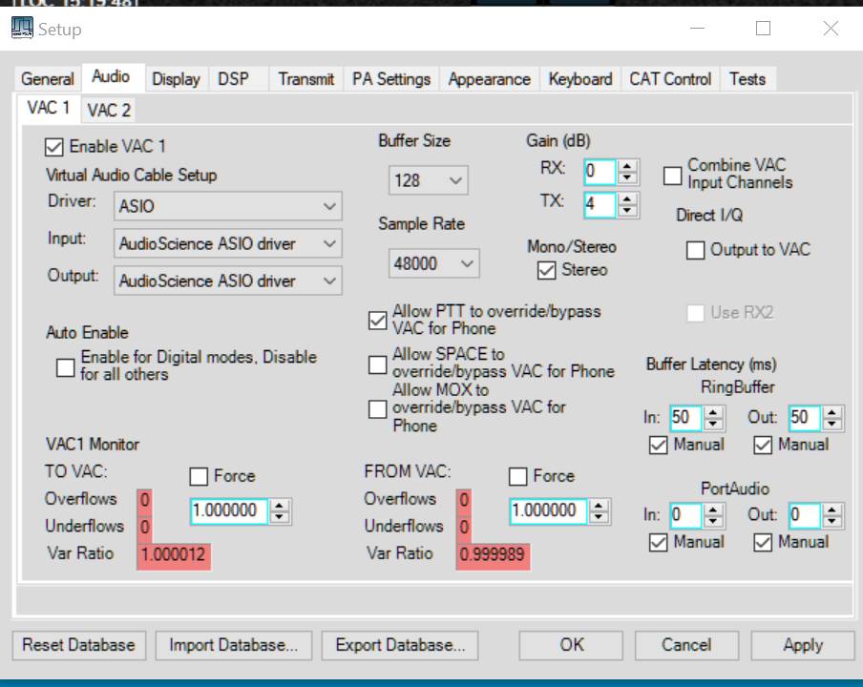Change the Buffer Size dropdown

pos(428,180)
